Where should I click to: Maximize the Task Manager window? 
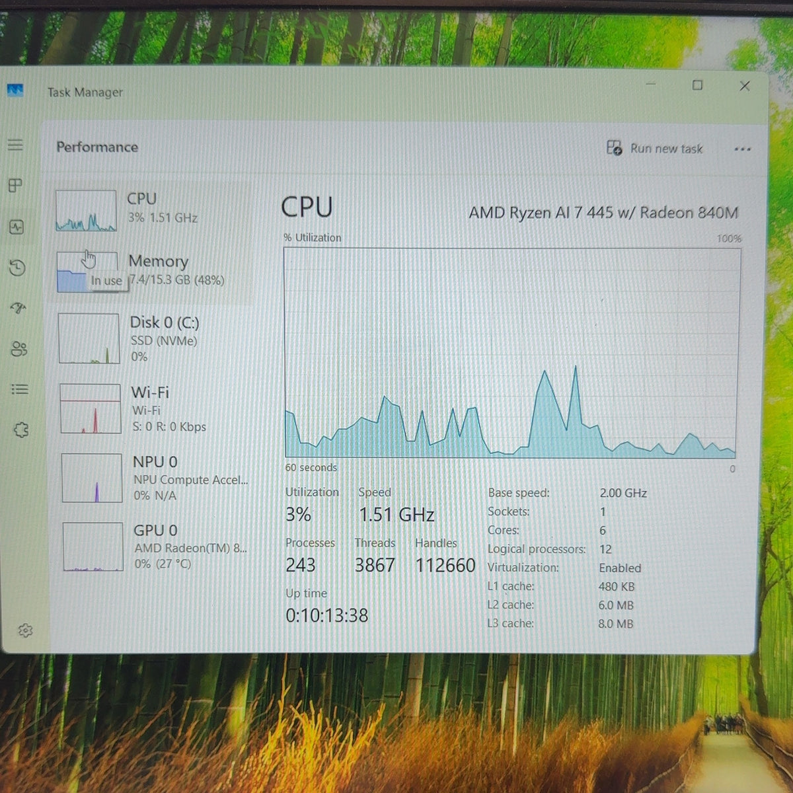pyautogui.click(x=697, y=85)
